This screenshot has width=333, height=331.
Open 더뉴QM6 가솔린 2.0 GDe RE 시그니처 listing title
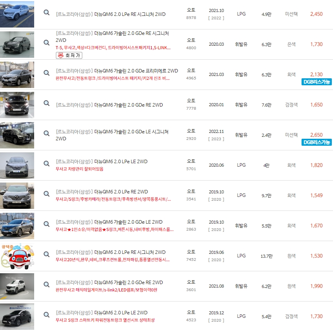(112, 37)
